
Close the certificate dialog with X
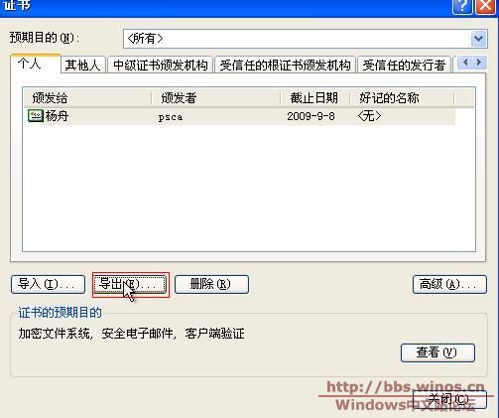tap(485, 6)
